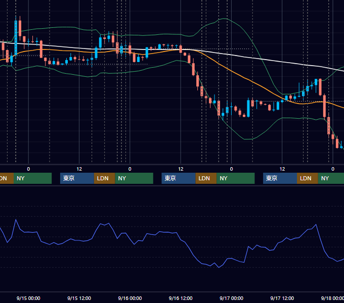Click the 9/16 12:00 time axis label

[181, 298]
